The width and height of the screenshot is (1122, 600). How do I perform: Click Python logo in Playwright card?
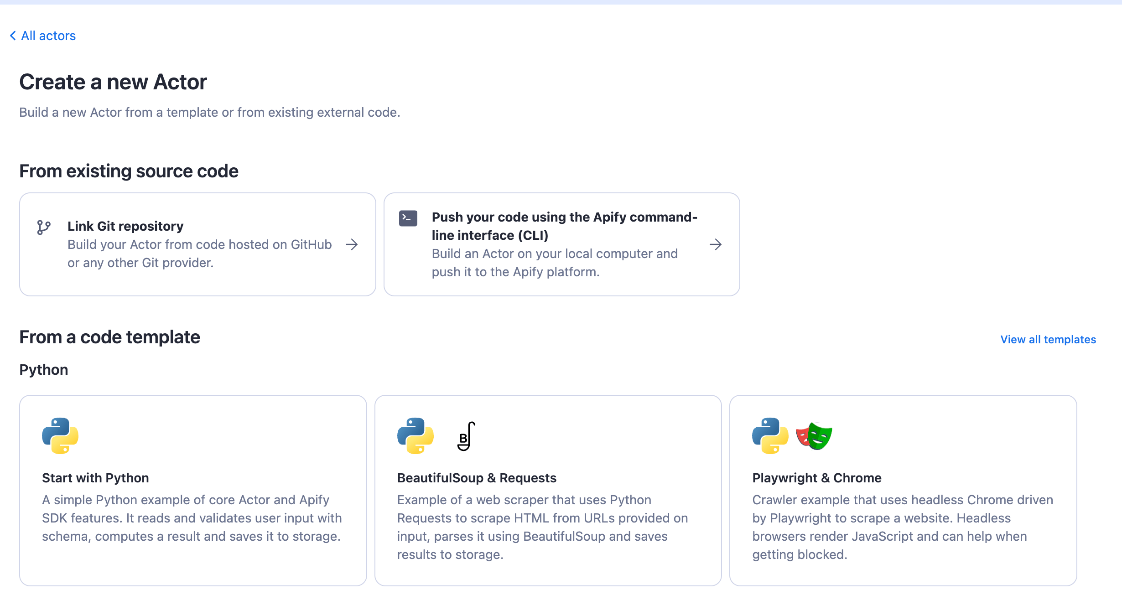(x=770, y=436)
